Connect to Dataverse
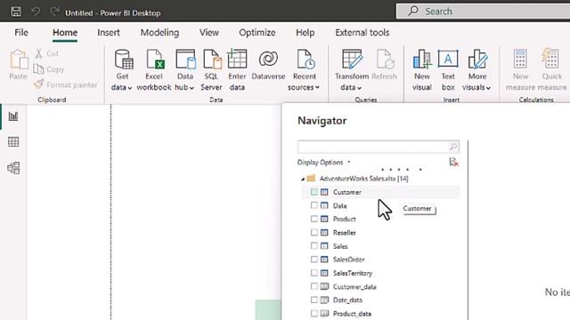 tap(268, 65)
